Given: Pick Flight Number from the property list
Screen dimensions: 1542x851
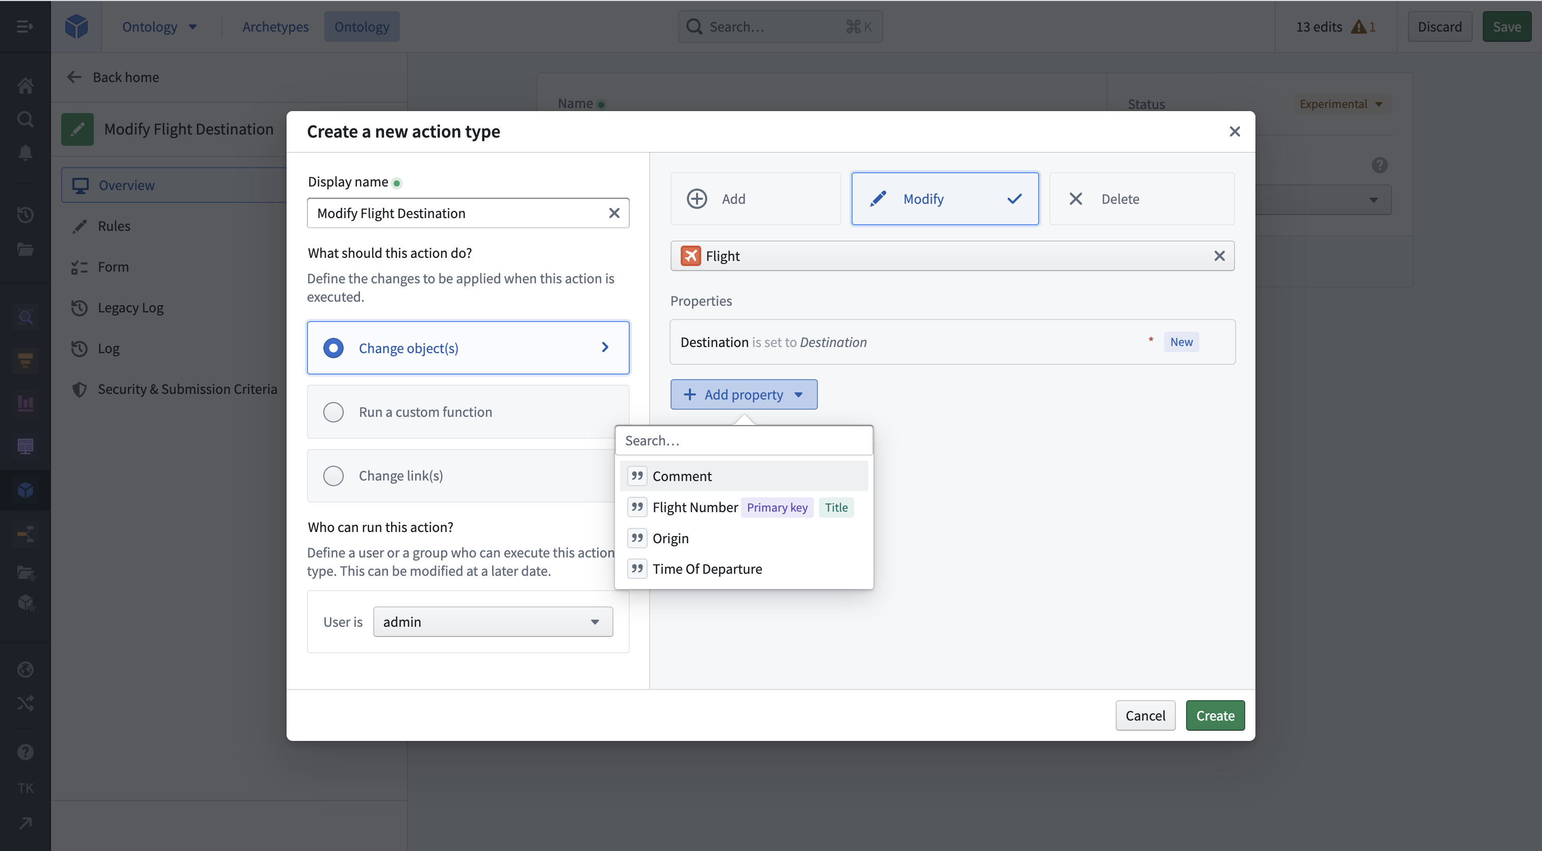Looking at the screenshot, I should point(743,507).
